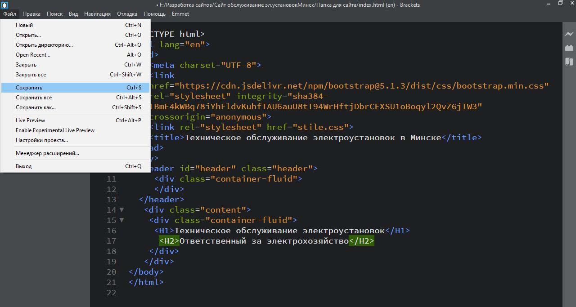
Task: Select Закрыть все in the File menu
Action: pos(31,75)
